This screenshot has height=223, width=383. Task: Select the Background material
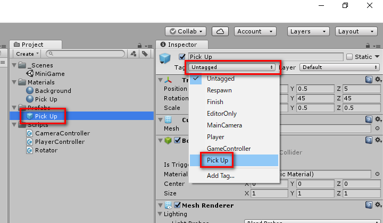(x=48, y=91)
